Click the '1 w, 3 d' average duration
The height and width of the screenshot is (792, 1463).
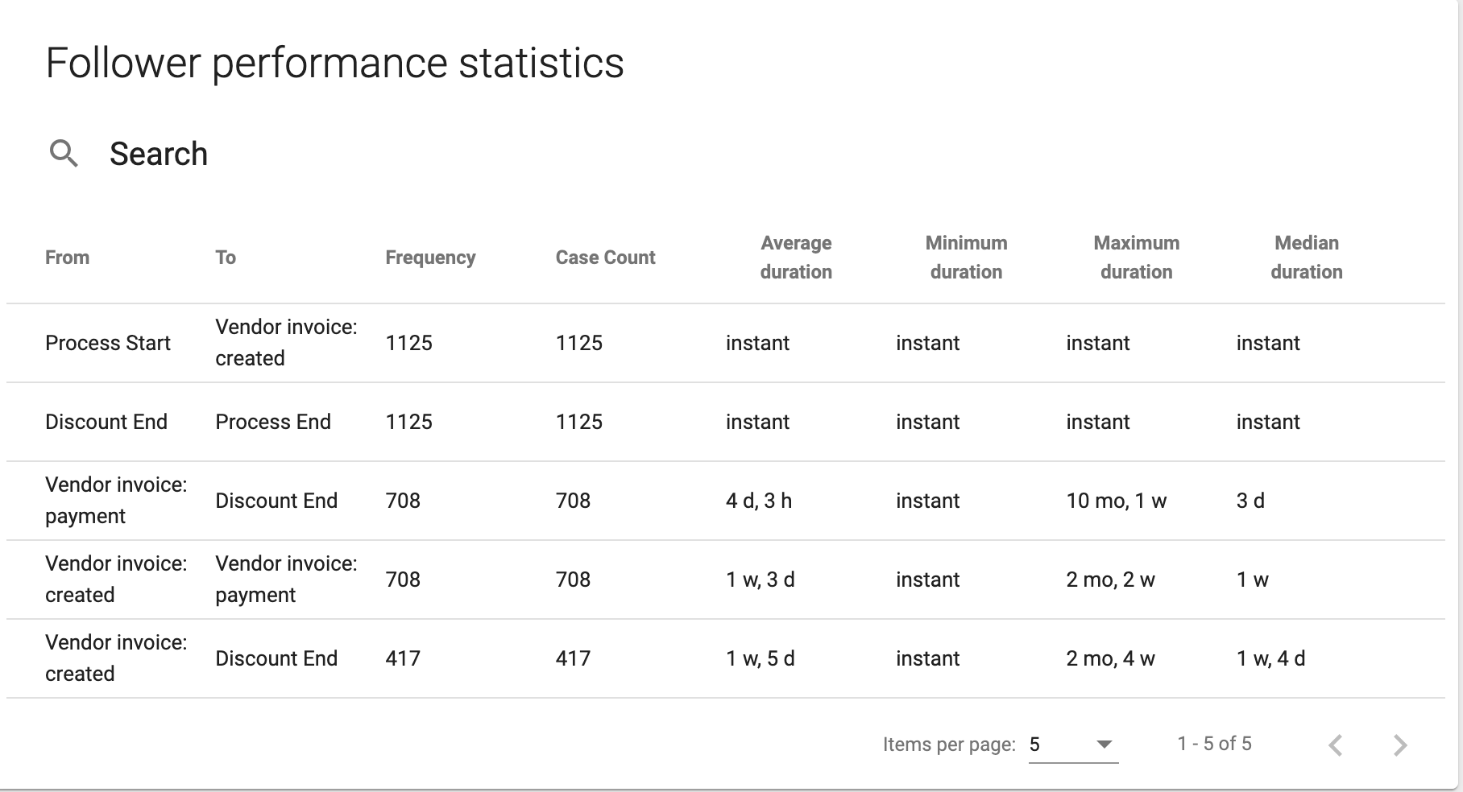click(761, 580)
